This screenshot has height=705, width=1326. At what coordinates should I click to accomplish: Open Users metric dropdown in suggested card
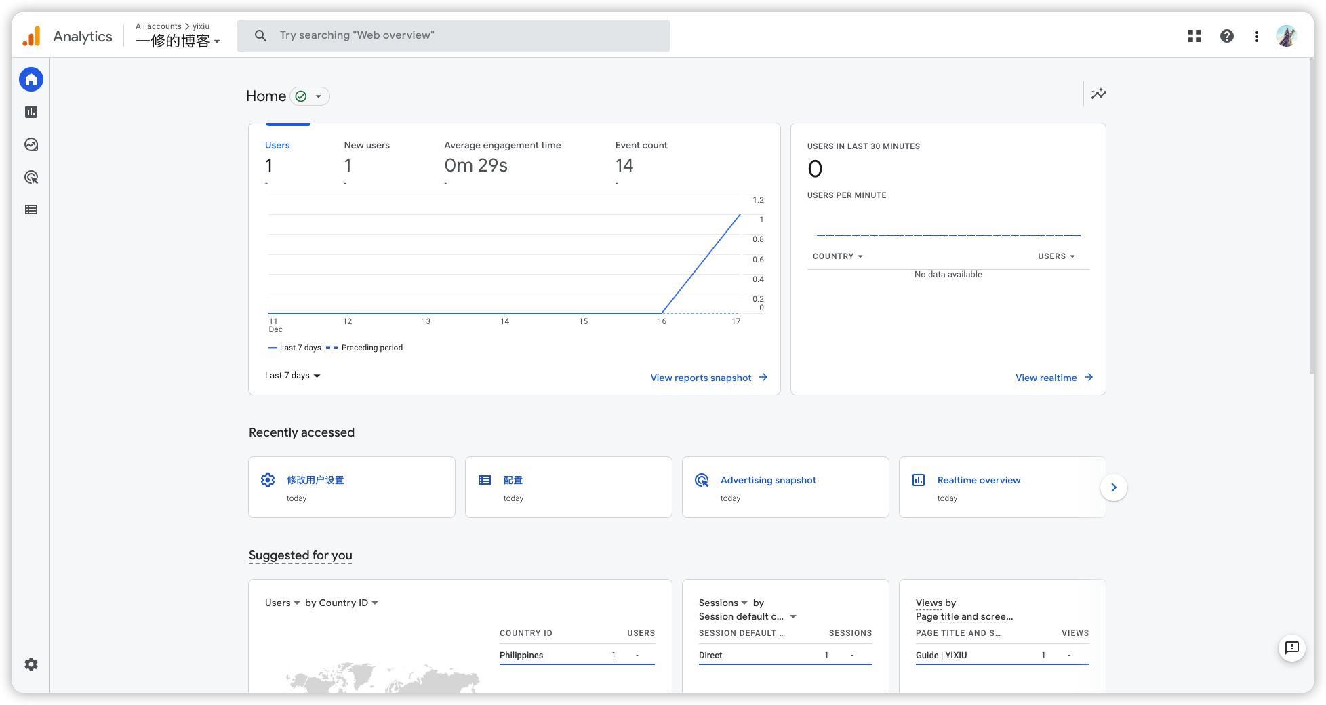click(x=282, y=603)
